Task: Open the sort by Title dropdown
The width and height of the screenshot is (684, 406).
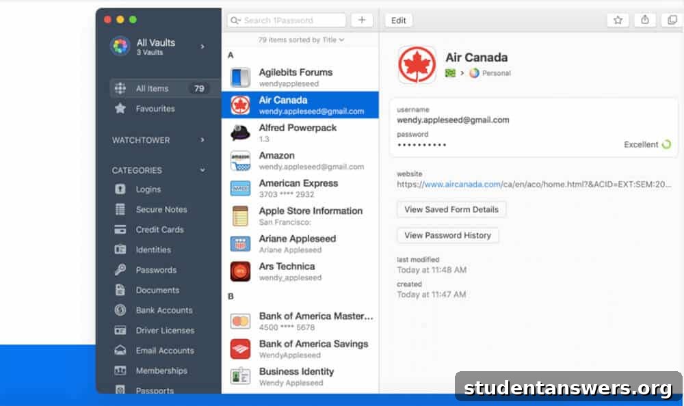Action: pyautogui.click(x=301, y=40)
